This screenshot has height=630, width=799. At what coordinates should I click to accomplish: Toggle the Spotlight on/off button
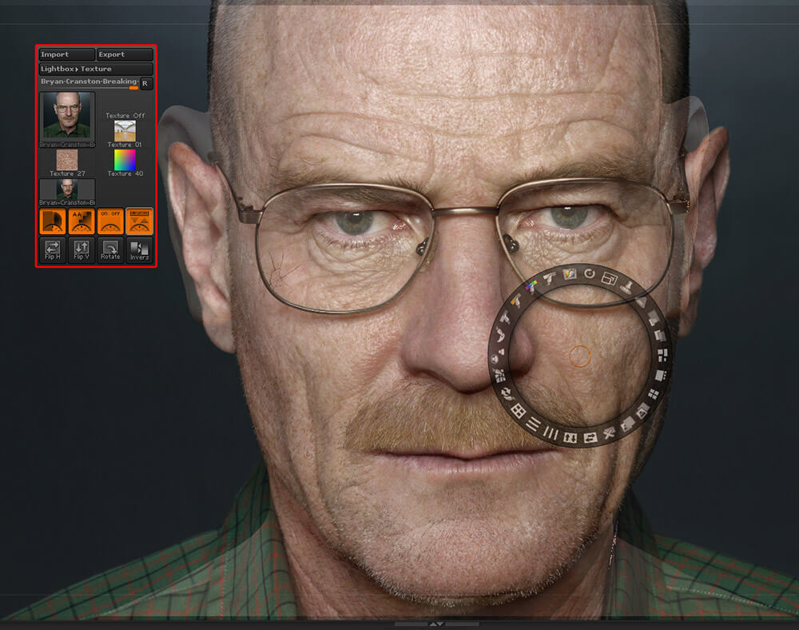[x=110, y=221]
